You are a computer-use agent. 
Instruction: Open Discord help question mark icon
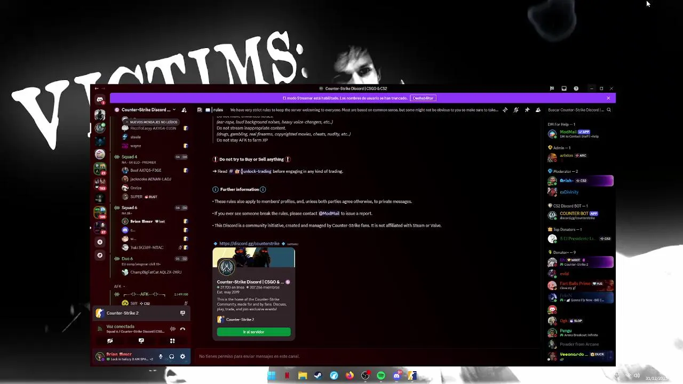[576, 89]
